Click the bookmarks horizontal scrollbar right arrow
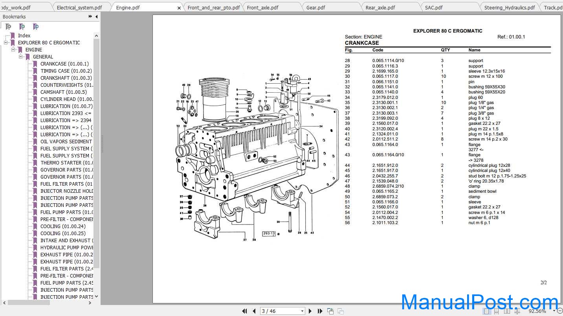The width and height of the screenshot is (563, 316). click(90, 303)
